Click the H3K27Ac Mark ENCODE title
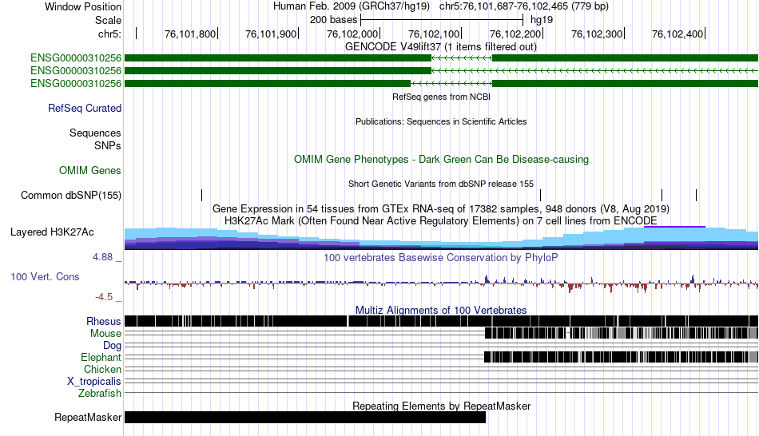The height and width of the screenshot is (436, 759). tap(441, 221)
